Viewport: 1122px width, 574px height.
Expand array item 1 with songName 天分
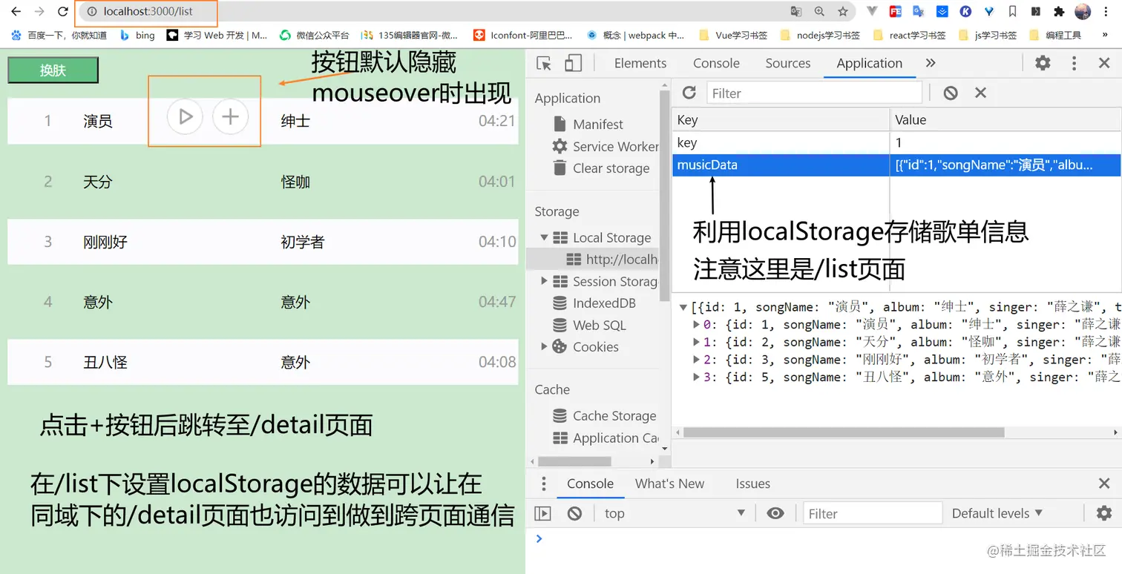tap(696, 343)
